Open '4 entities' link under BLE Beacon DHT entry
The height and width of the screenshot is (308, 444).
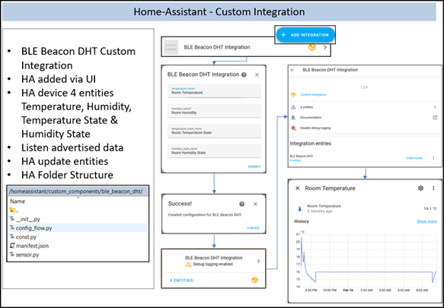point(295,160)
